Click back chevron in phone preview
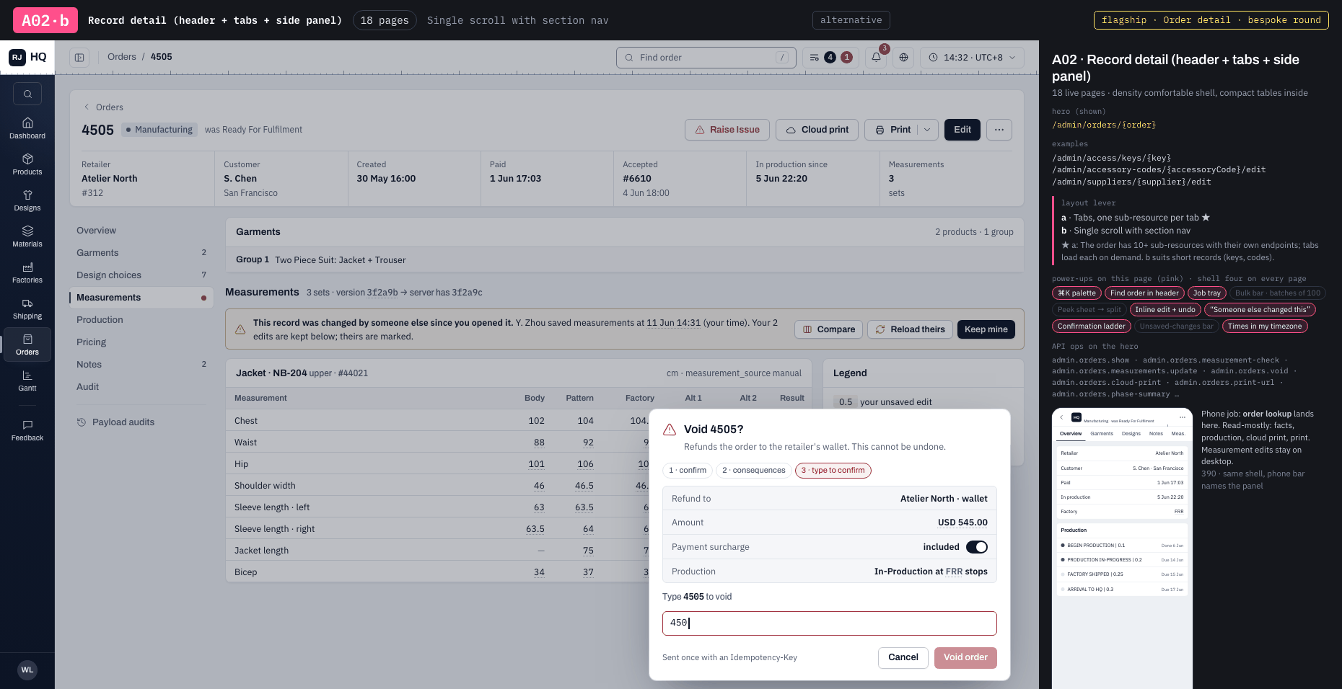Image resolution: width=1342 pixels, height=689 pixels. coord(1061,417)
